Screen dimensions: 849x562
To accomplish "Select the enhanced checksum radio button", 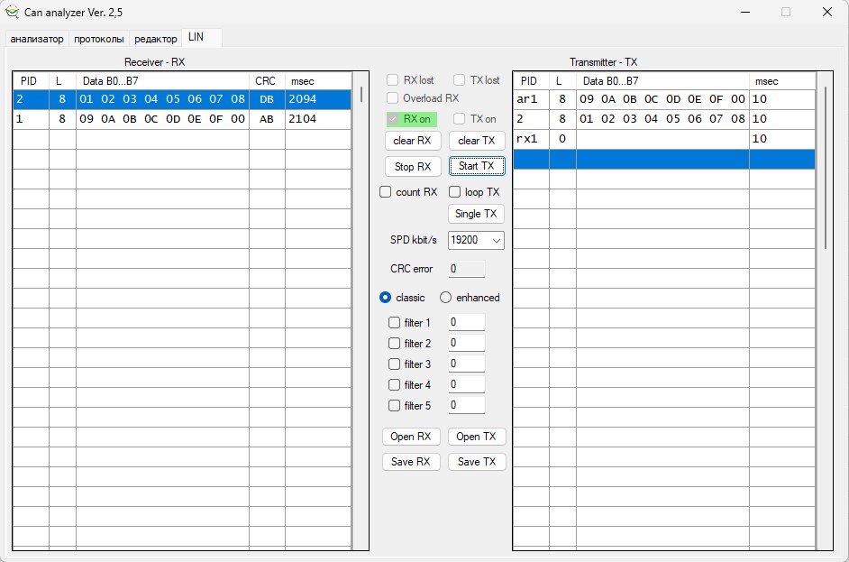I will [x=445, y=298].
